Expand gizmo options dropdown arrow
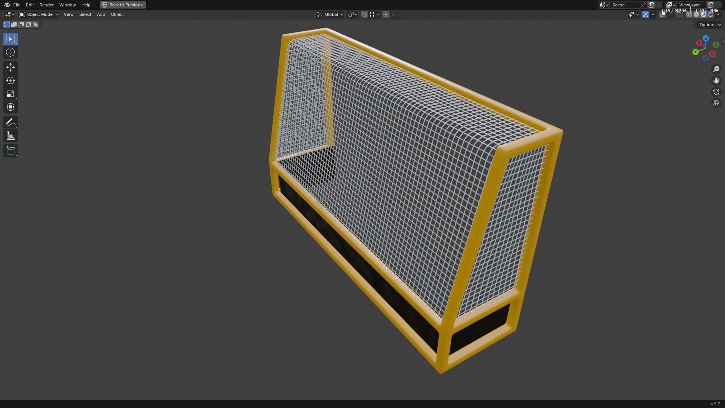725x408 pixels. coord(653,14)
